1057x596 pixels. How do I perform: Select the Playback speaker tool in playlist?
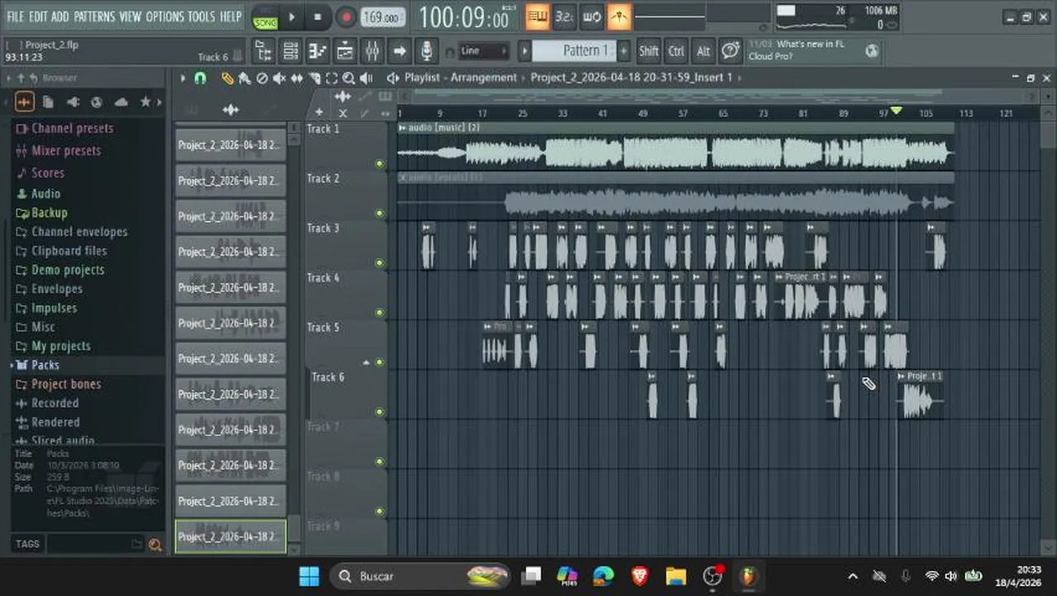[366, 78]
